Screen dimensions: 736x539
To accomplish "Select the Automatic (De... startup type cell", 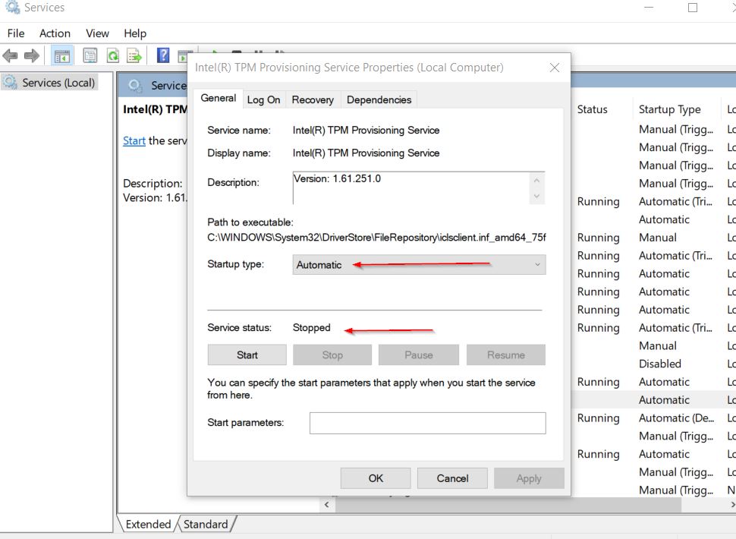I will point(676,418).
